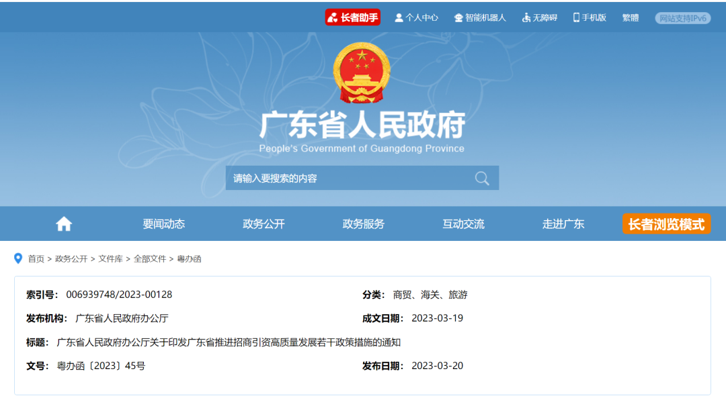Click the 无障碍 wheelchair icon

526,17
